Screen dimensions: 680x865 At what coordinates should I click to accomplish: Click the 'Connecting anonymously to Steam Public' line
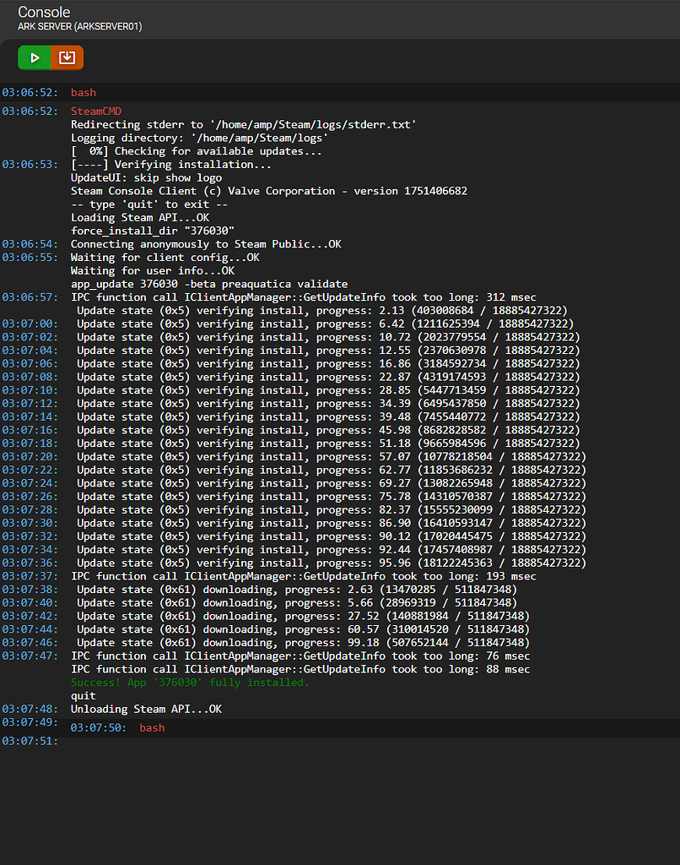(206, 244)
